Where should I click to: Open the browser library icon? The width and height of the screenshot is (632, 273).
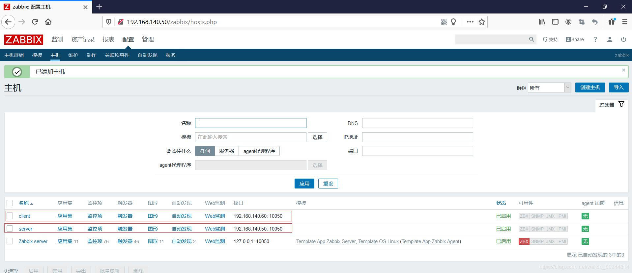click(x=542, y=22)
